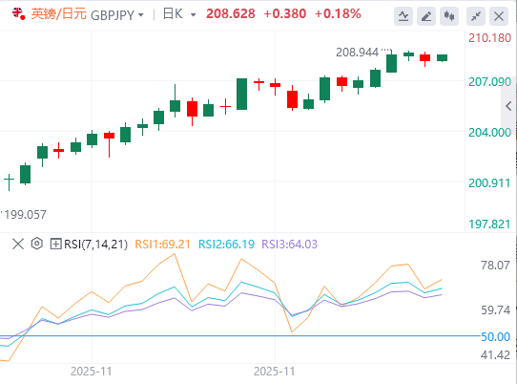Image resolution: width=517 pixels, height=384 pixels.
Task: Select the pencil drawing tool
Action: click(x=426, y=16)
